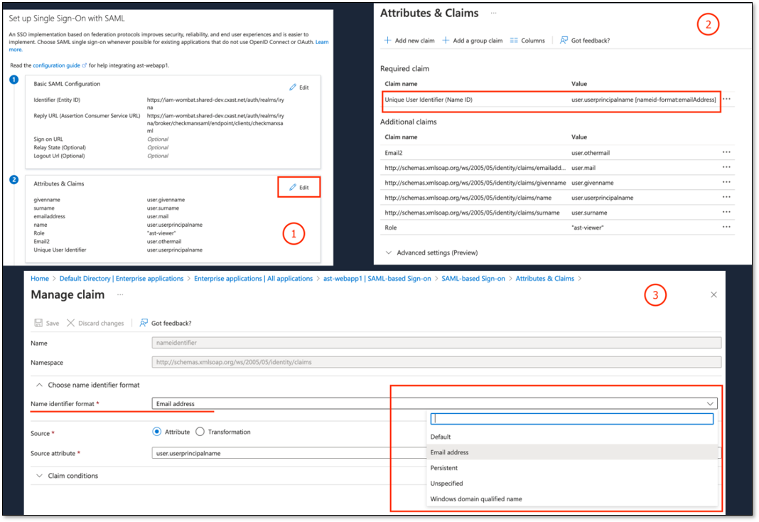Expand Claim conditions
This screenshot has width=759, height=522.
click(67, 476)
